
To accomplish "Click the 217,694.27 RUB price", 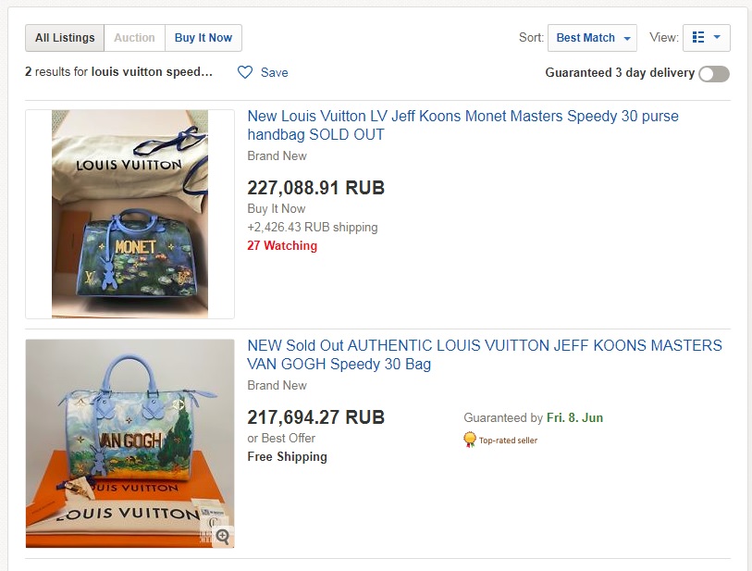I will coord(315,416).
